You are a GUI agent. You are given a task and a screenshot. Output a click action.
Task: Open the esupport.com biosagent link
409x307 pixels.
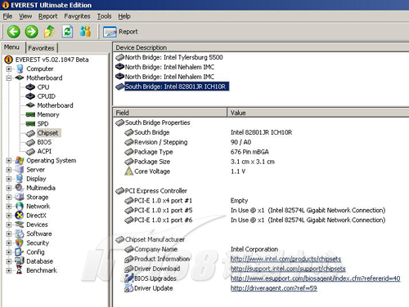(315, 278)
